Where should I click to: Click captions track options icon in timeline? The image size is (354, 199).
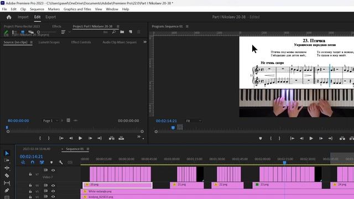[x=70, y=162]
